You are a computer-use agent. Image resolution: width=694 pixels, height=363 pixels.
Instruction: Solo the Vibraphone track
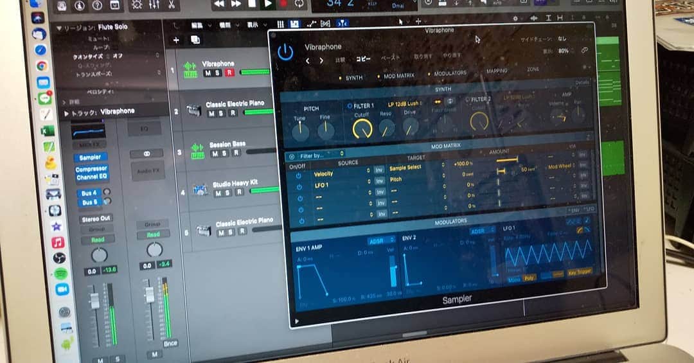(x=217, y=73)
